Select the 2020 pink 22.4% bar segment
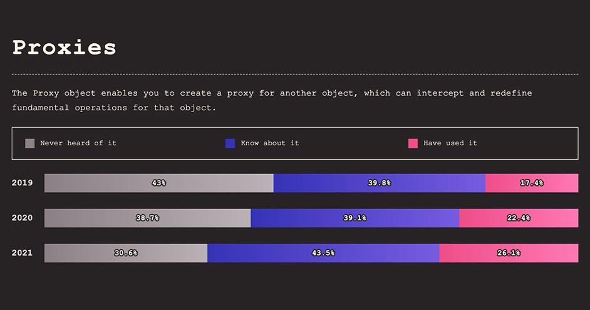590x310 pixels. 518,218
